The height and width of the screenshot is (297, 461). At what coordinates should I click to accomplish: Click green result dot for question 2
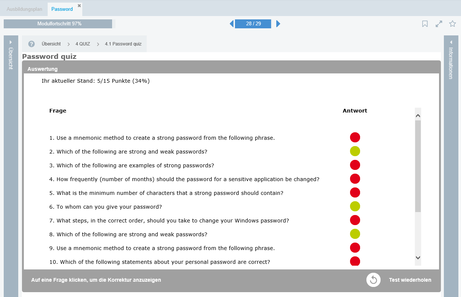pos(355,151)
